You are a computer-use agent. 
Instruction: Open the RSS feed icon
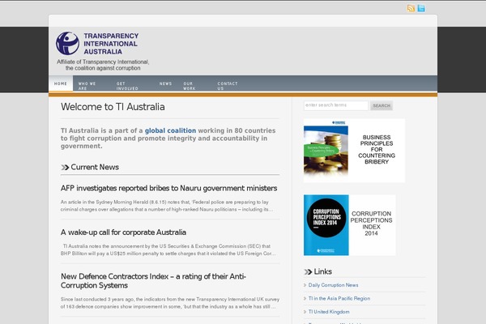pos(411,8)
